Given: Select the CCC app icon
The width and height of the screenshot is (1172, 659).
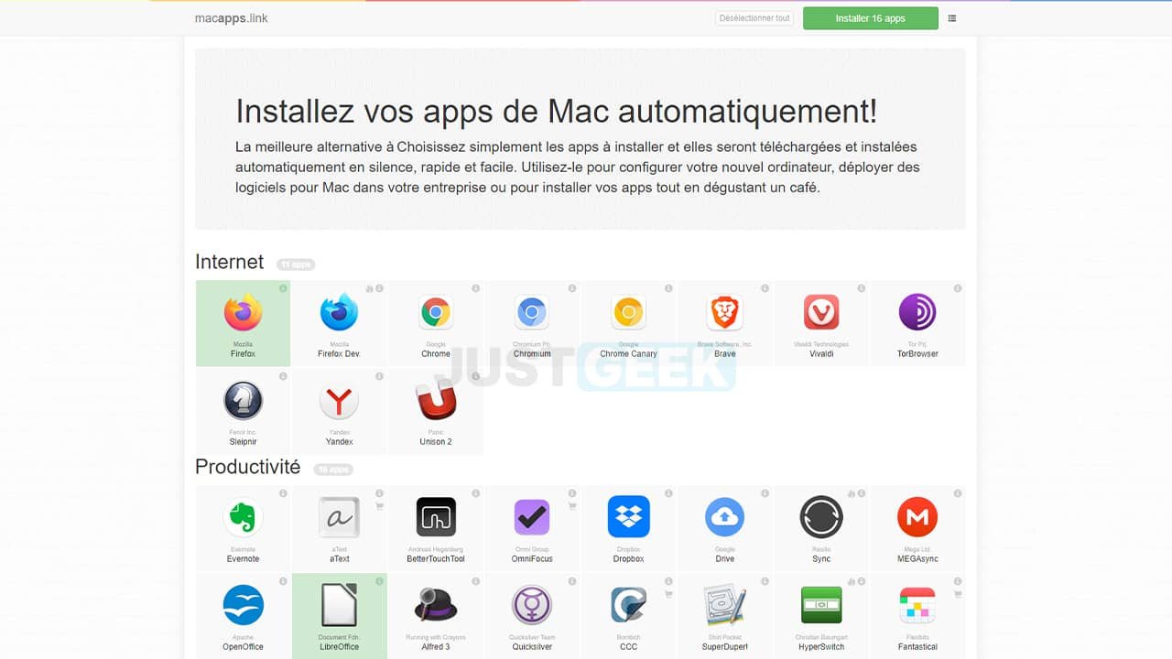Looking at the screenshot, I should (x=628, y=606).
